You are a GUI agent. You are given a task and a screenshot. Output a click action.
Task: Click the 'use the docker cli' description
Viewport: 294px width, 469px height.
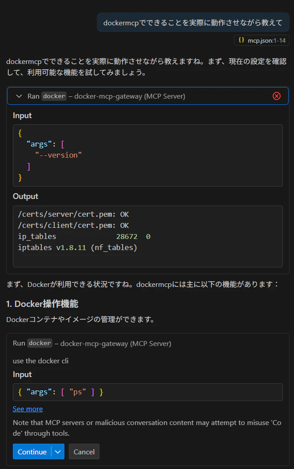coord(41,361)
